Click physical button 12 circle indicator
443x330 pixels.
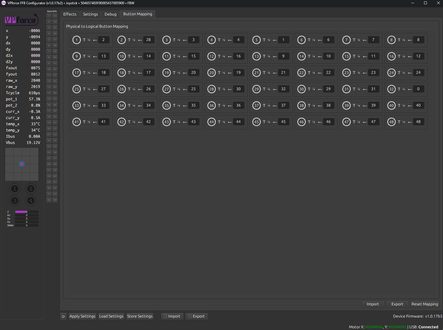click(x=212, y=56)
